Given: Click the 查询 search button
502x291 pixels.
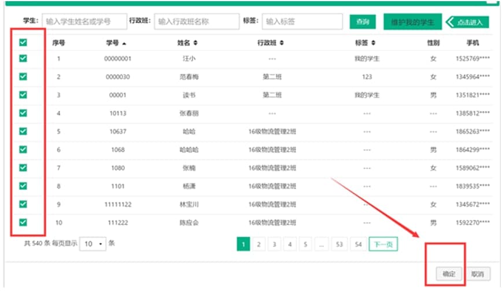Looking at the screenshot, I should point(363,22).
